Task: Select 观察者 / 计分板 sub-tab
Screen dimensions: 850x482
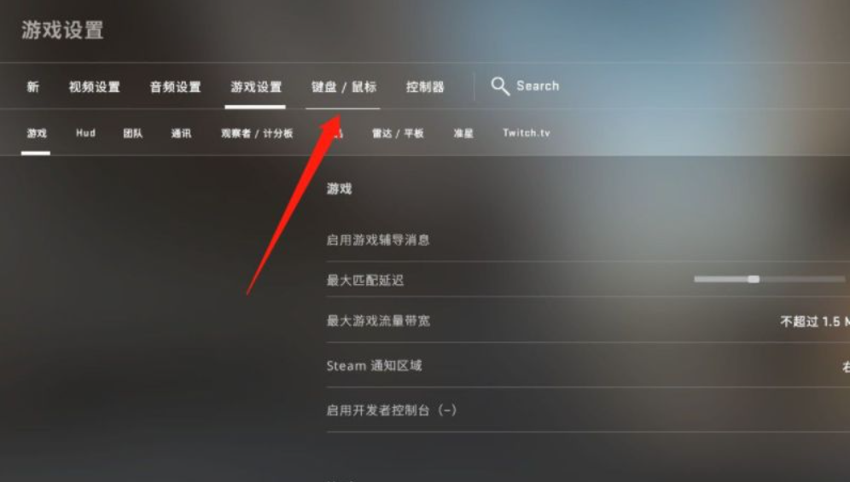Action: pyautogui.click(x=257, y=133)
